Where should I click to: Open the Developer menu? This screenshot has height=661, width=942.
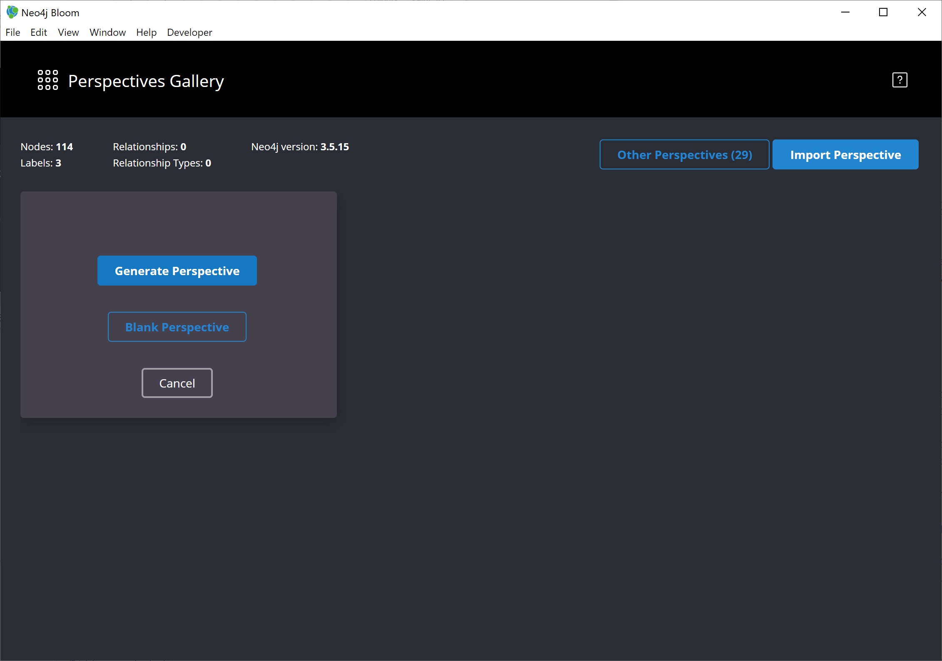coord(189,32)
